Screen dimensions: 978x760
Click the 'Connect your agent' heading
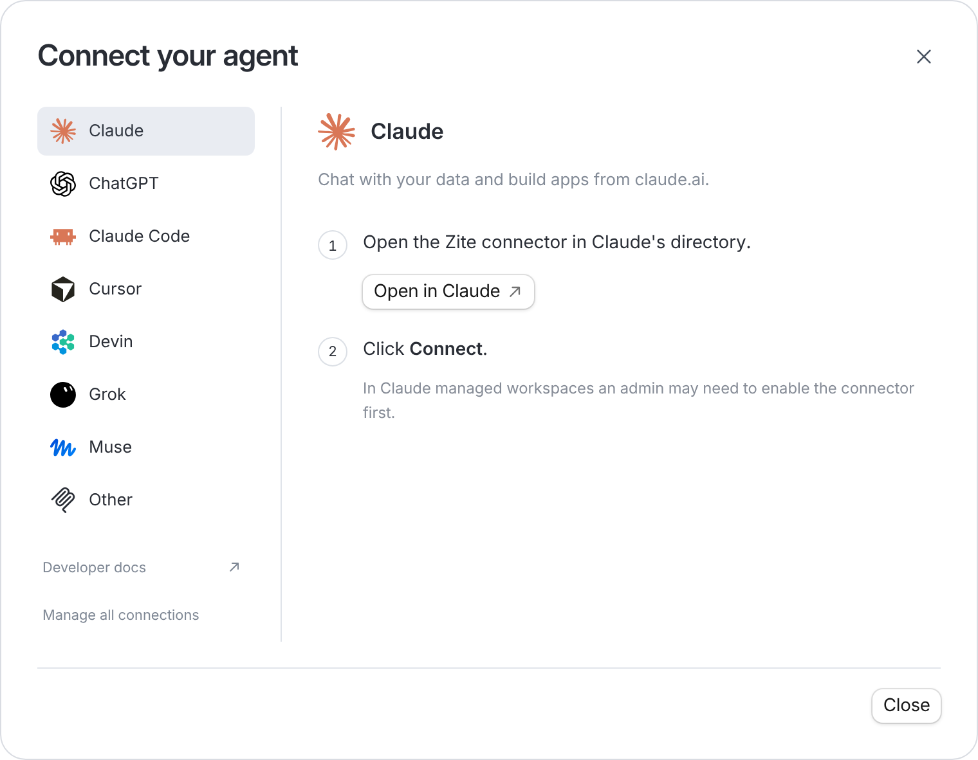coord(168,56)
